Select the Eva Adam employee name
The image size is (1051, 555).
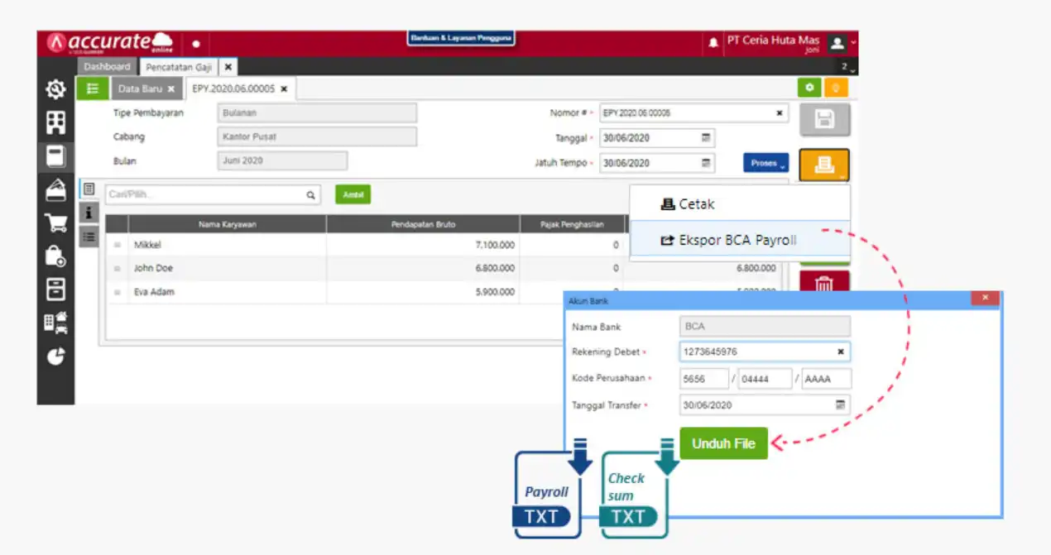click(154, 292)
